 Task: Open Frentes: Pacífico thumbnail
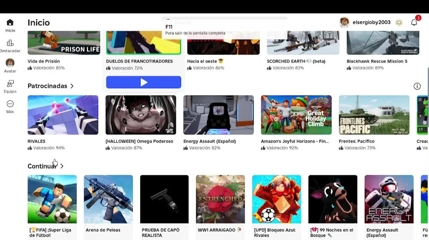(x=374, y=115)
